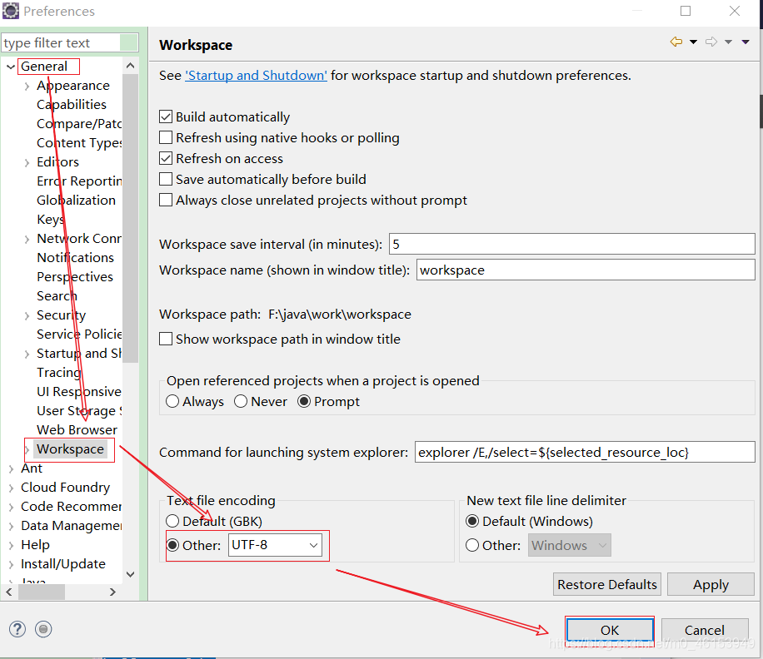
Task: Open Globalization preference page
Action: coord(77,201)
